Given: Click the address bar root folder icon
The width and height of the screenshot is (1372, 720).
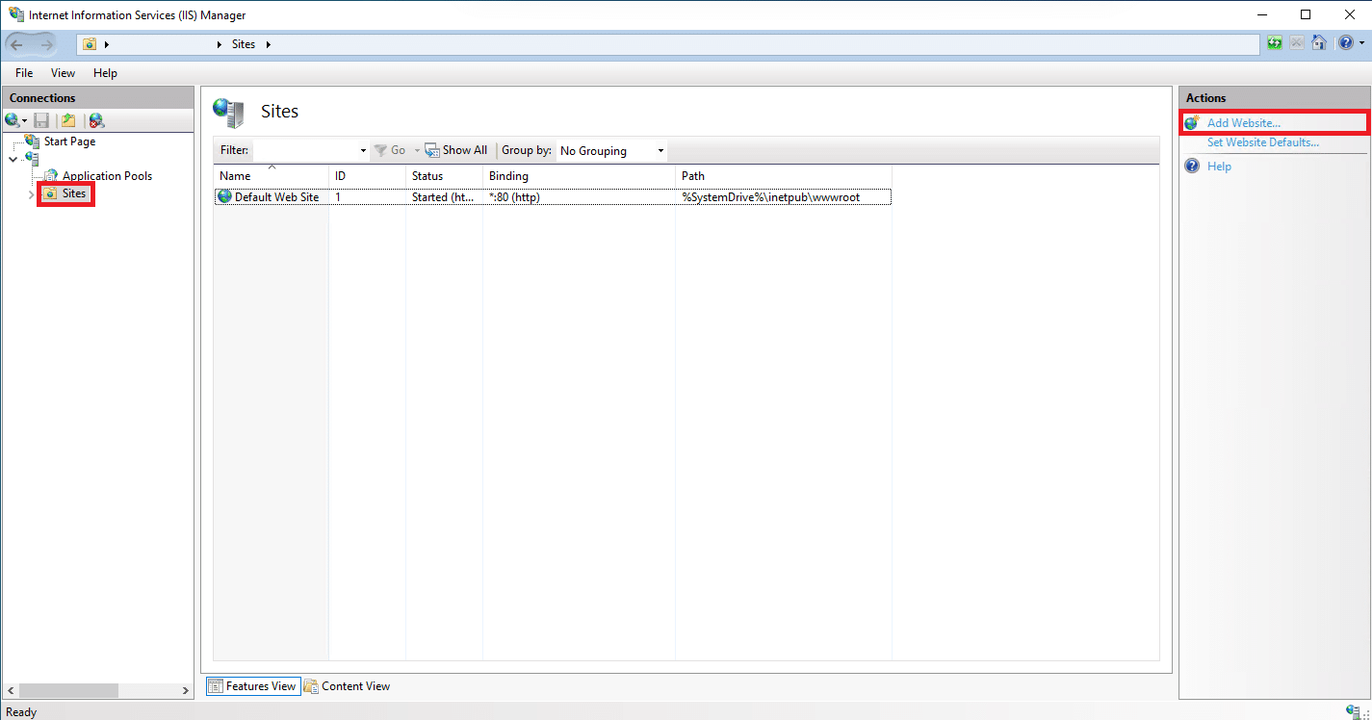Looking at the screenshot, I should [x=90, y=44].
